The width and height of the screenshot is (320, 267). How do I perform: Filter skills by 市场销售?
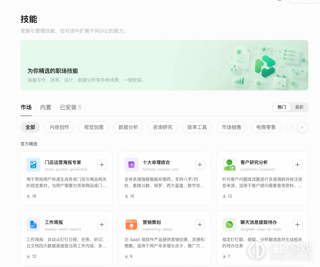[231, 127]
